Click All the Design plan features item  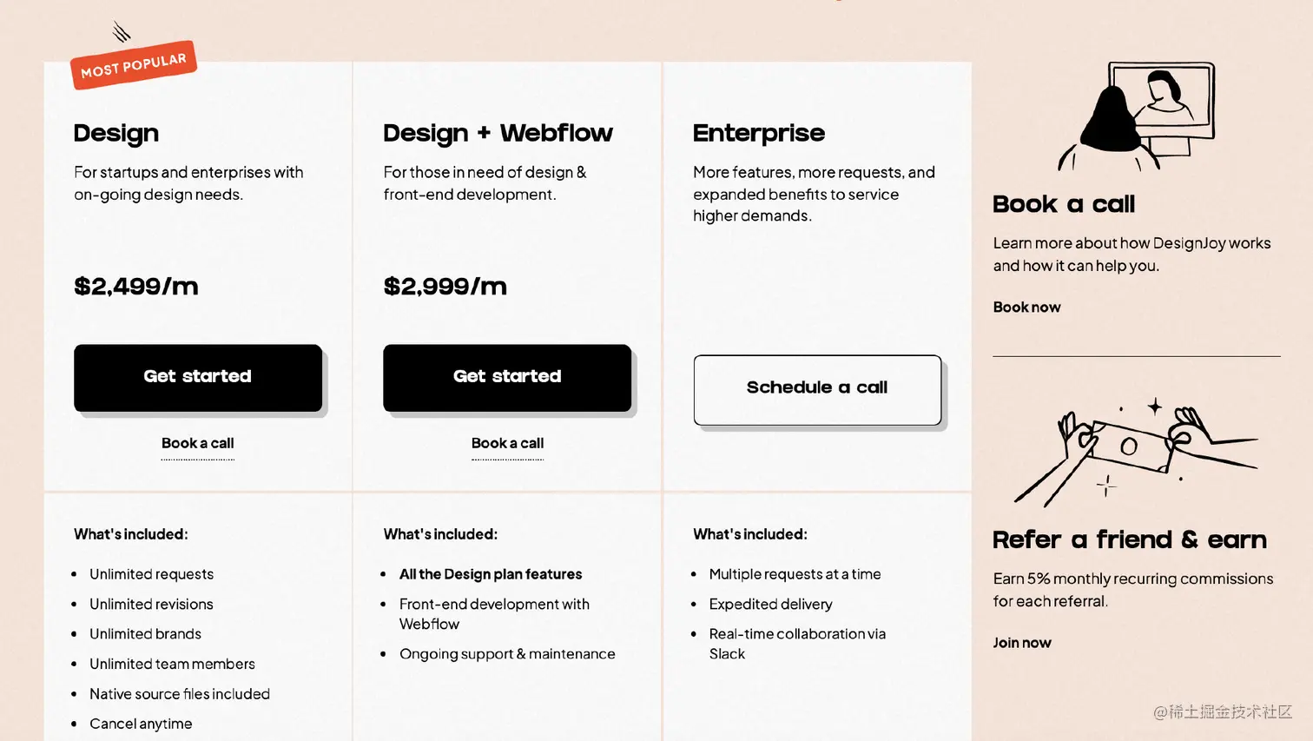[491, 574]
